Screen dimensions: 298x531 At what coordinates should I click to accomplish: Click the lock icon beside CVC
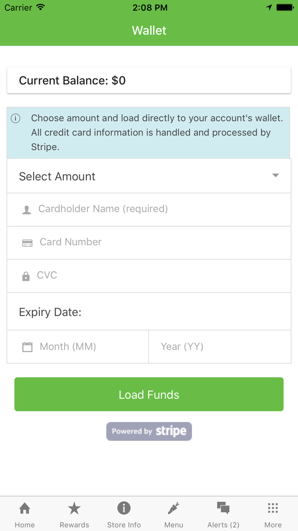tap(26, 276)
